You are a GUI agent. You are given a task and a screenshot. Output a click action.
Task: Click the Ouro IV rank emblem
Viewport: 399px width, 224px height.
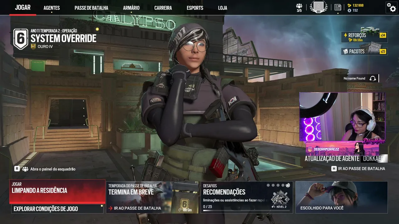pyautogui.click(x=33, y=47)
